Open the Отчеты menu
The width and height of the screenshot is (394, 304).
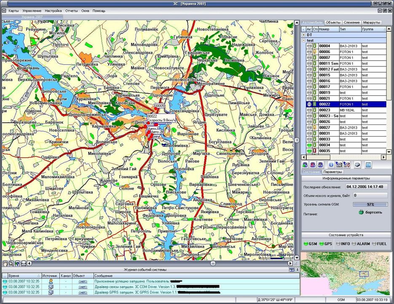[72, 11]
